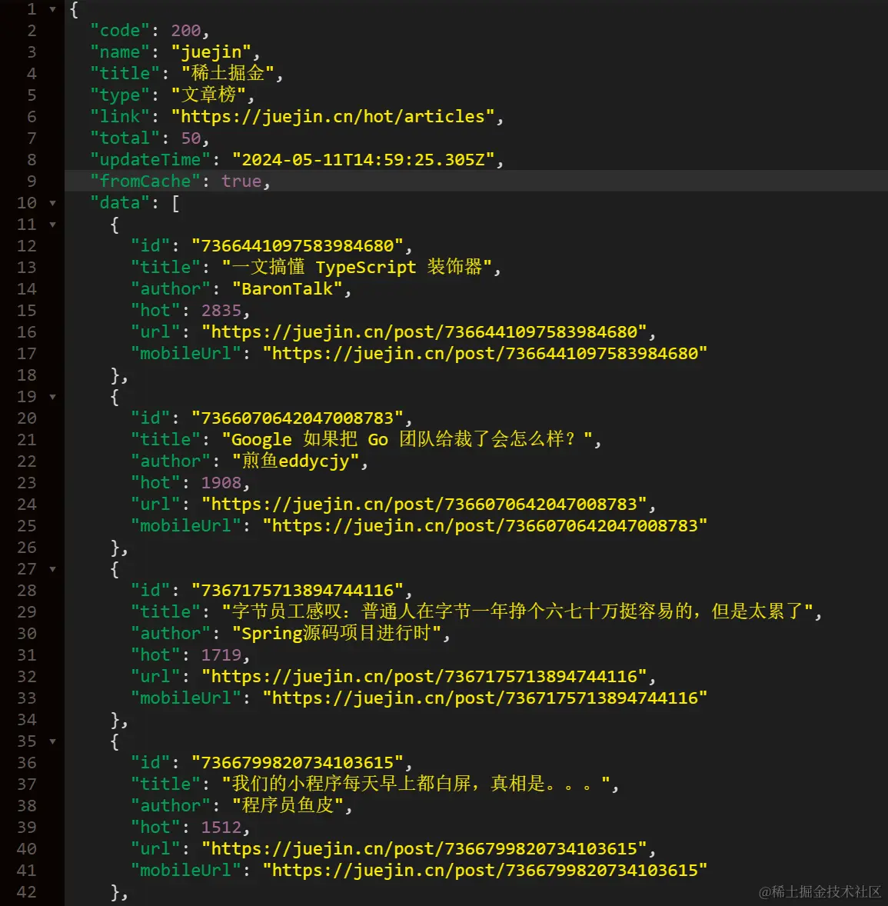Open mobileUrl ending 7367175713894744116 on line 33

484,698
